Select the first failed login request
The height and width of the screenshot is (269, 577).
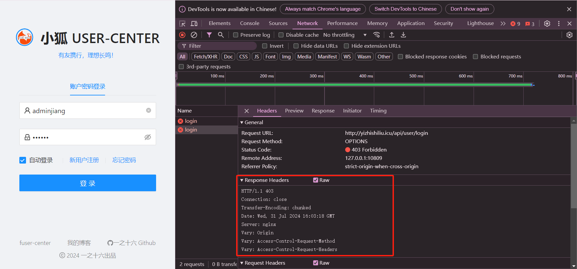tap(206, 121)
